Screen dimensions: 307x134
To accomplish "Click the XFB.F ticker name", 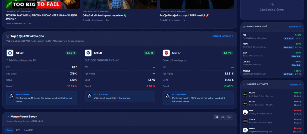I will point(20,53).
